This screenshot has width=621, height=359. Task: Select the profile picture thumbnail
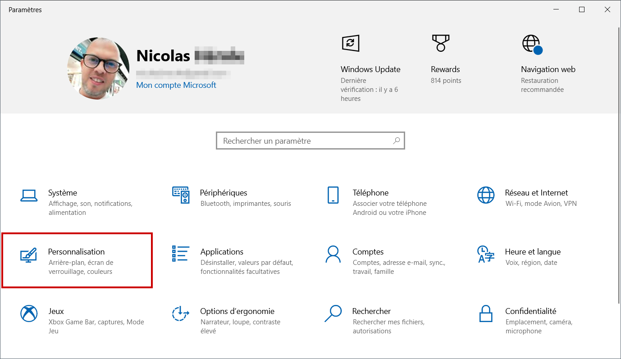tap(98, 68)
